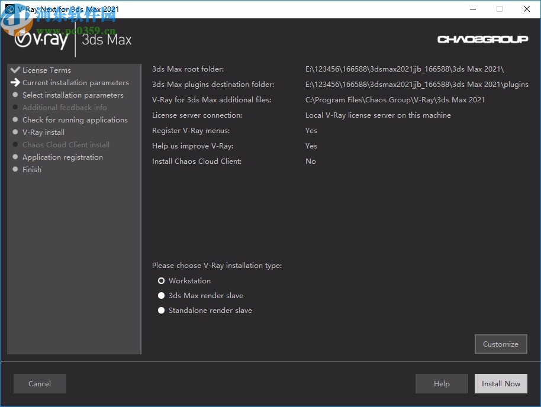
Task: Click the bullet beside V-Ray install step
Action: click(x=15, y=132)
